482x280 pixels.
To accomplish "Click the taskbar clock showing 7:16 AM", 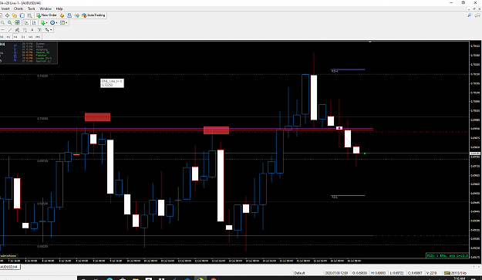I will 459,278.
